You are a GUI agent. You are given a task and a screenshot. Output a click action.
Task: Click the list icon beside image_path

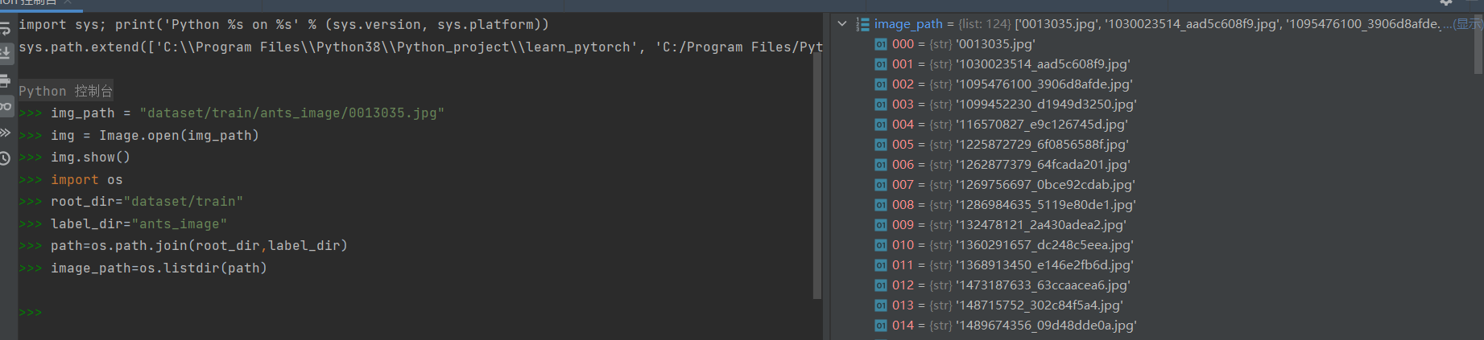pos(862,24)
